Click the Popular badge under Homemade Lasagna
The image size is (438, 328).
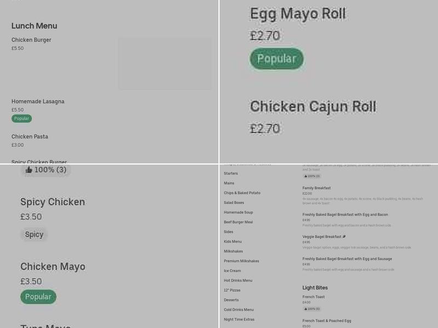point(21,118)
